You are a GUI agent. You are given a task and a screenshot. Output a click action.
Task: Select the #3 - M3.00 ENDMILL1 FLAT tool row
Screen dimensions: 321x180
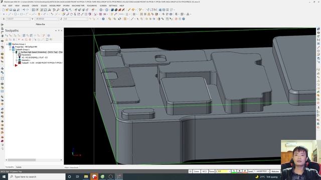(35, 57)
